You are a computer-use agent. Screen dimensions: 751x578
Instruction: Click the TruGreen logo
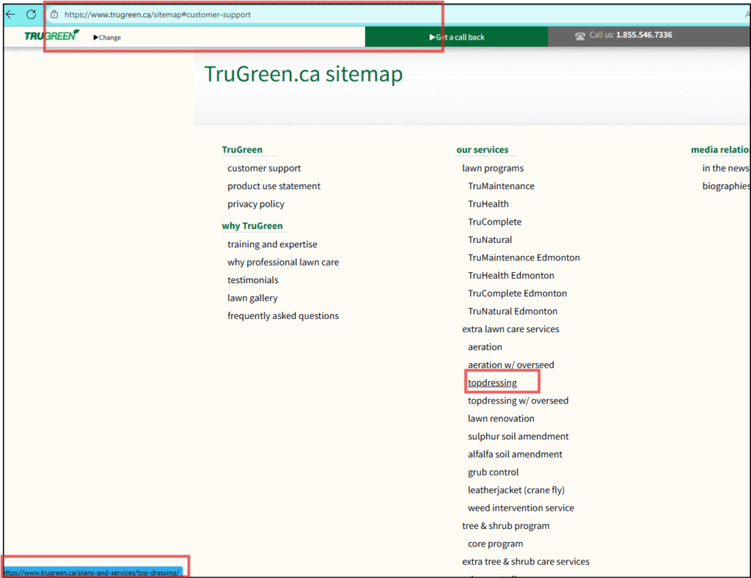click(51, 35)
